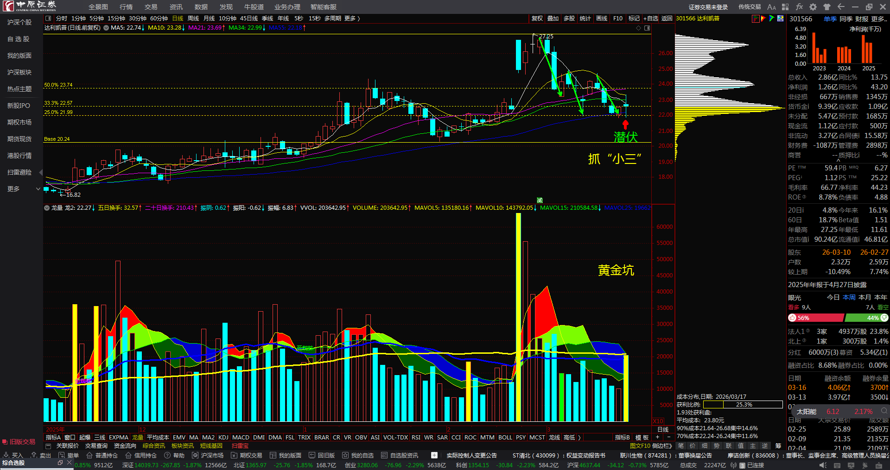
Task: Open 信用持仓 credit holdings shortcut
Action: point(141,455)
